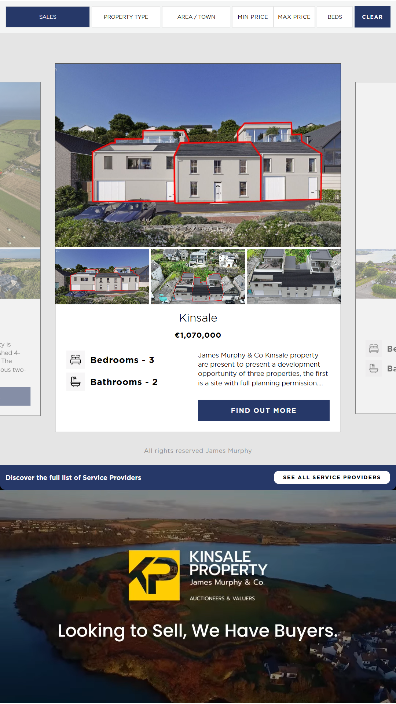
Task: Open the Sales filter
Action: [48, 17]
